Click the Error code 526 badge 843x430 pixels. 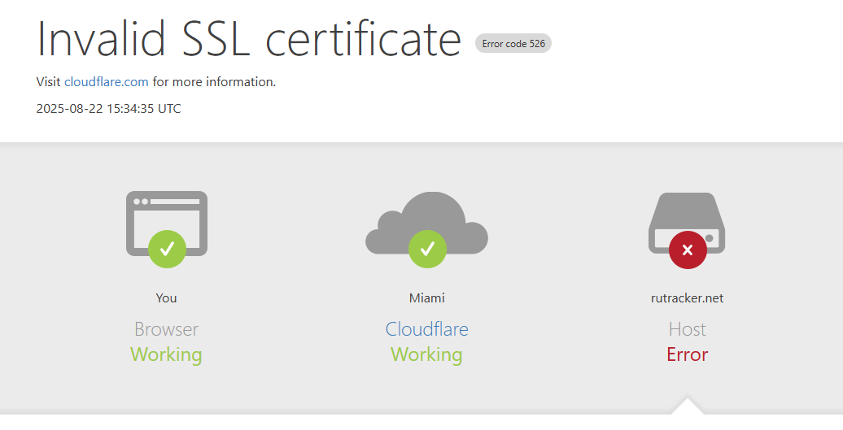click(x=513, y=43)
